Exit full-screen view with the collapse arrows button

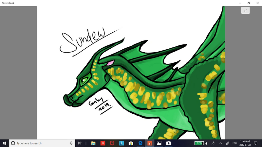click(245, 10)
